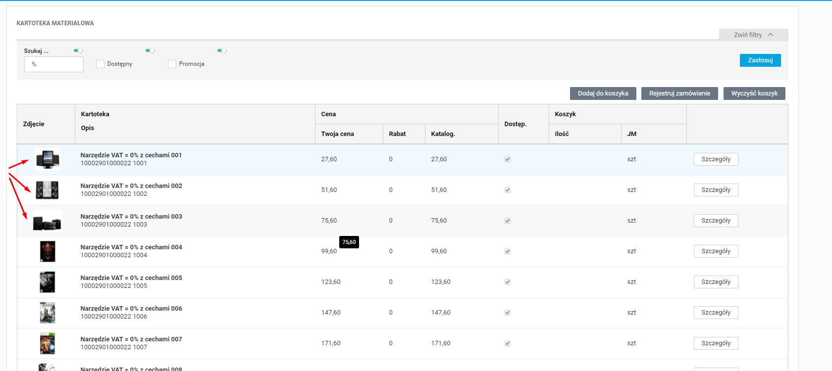Open the product image of cechami 004
The height and width of the screenshot is (371, 832).
point(48,251)
